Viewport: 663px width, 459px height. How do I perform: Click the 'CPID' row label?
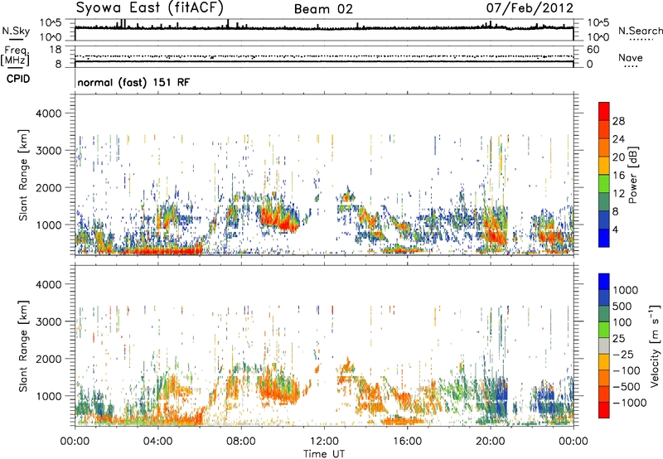pos(18,79)
